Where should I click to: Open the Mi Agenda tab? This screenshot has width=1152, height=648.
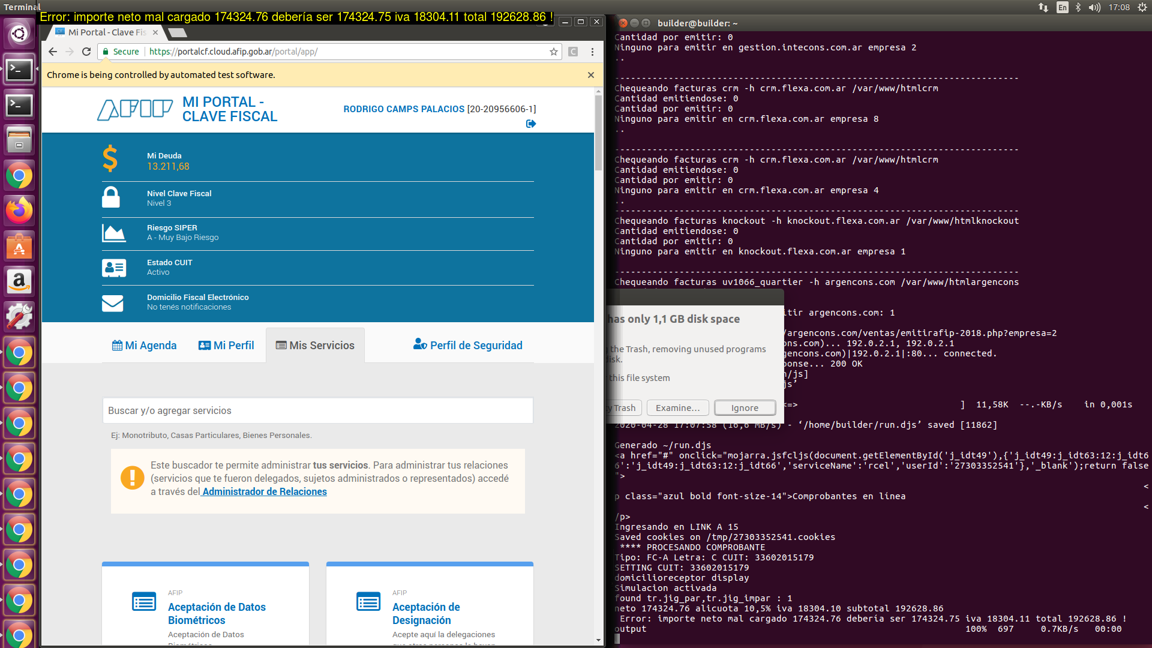pyautogui.click(x=145, y=346)
